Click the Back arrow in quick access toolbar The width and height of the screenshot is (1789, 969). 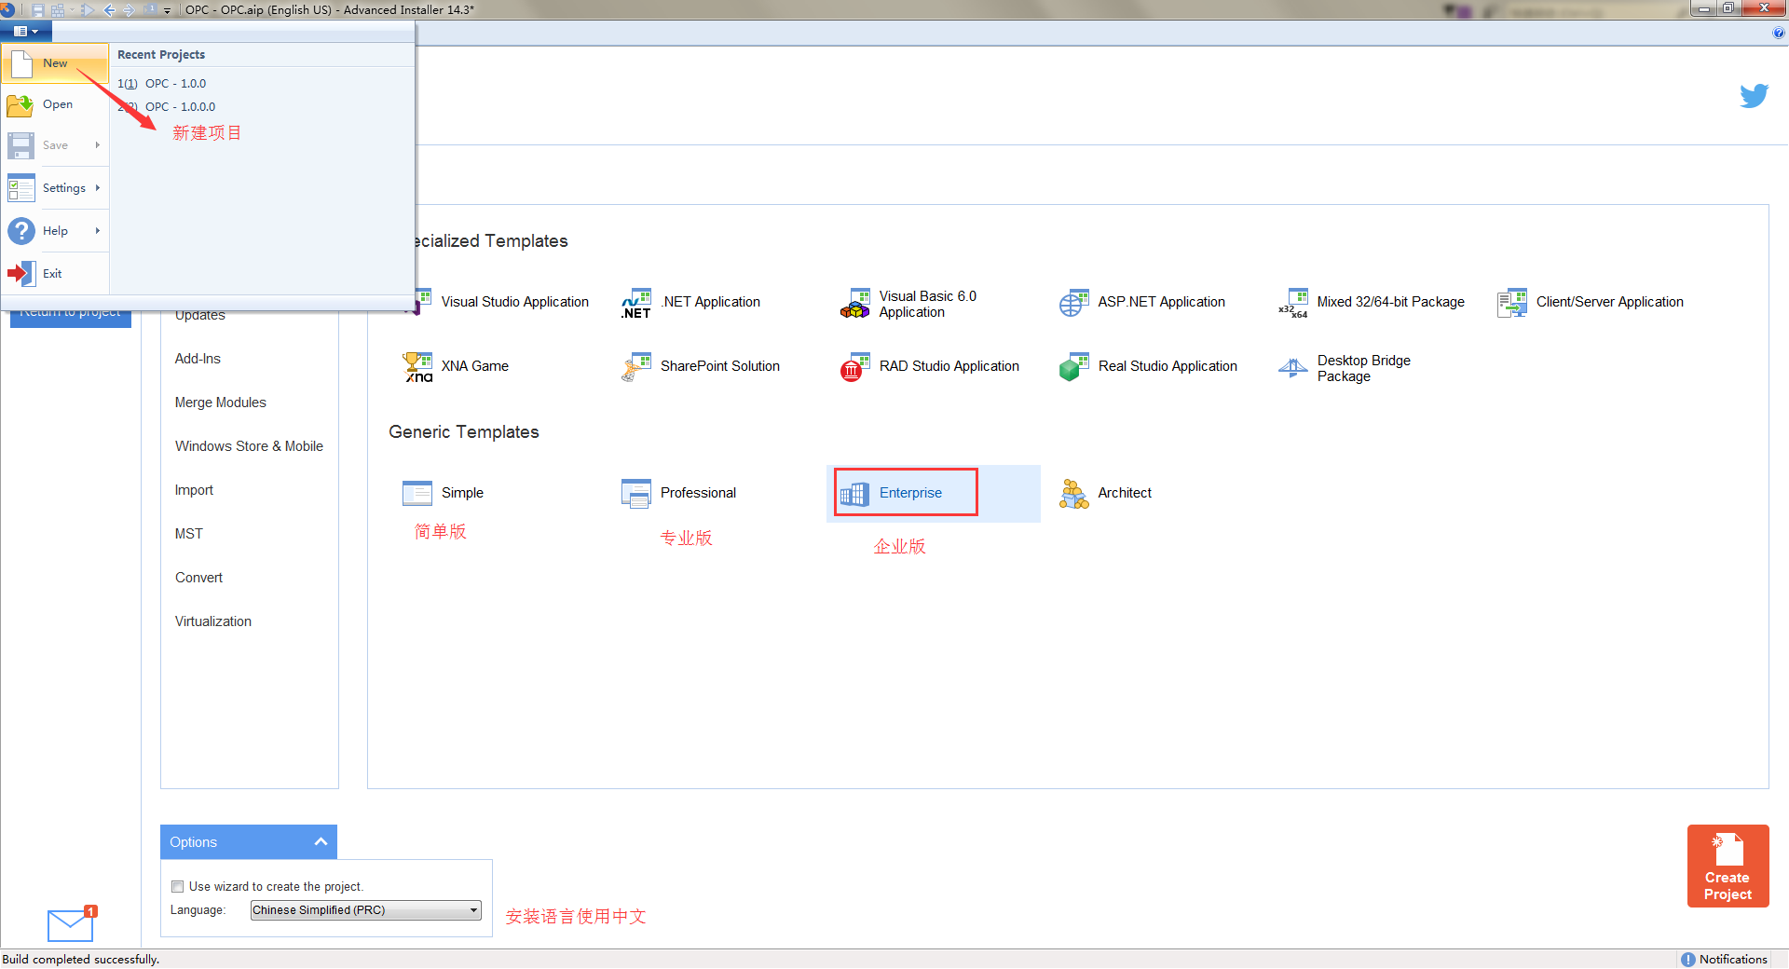(x=109, y=10)
